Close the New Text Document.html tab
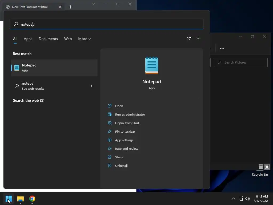 tap(60, 7)
